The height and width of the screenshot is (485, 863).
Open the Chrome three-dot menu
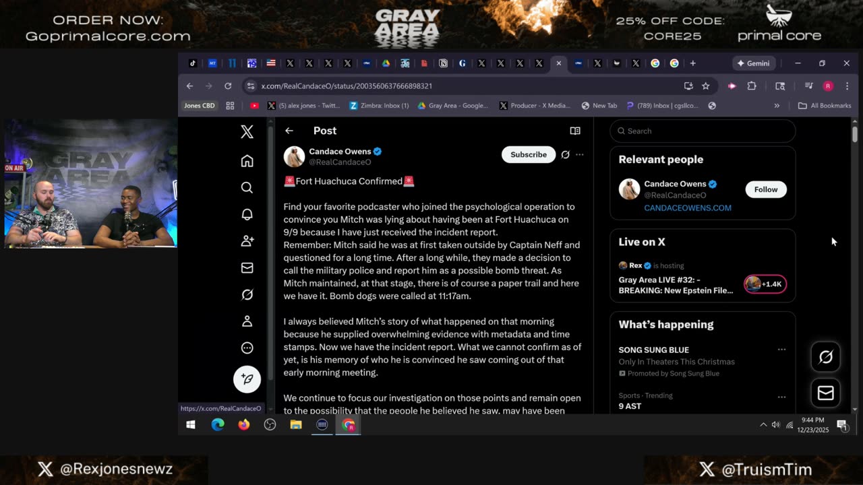[x=847, y=86]
